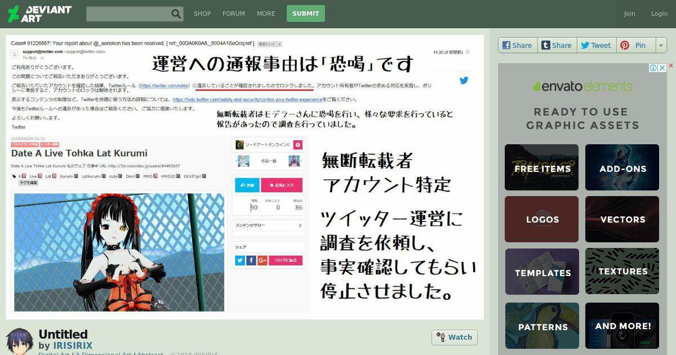Viewport: 676px width, 355px height.
Task: Pin this deviation on Pinterest
Action: [635, 45]
